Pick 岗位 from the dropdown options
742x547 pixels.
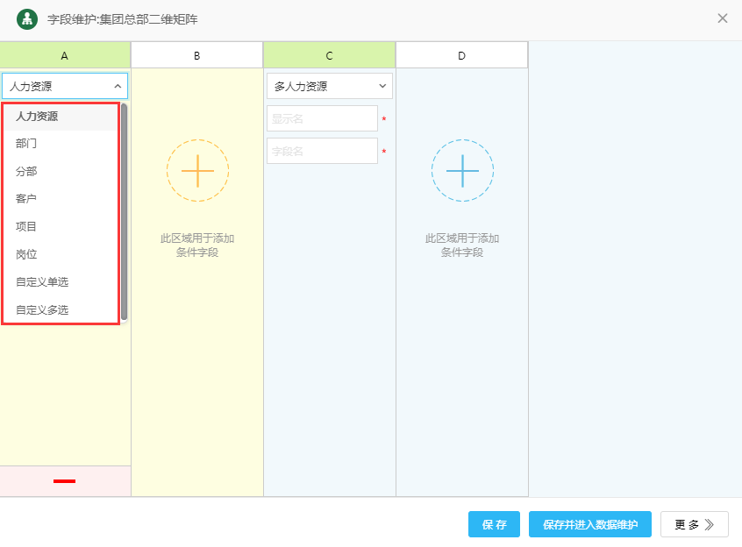pos(26,254)
